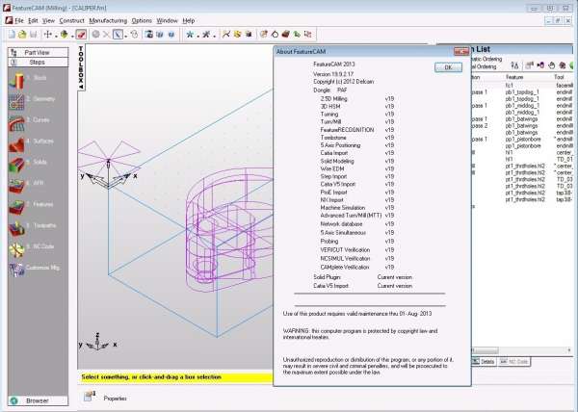Screen dimensions: 578x412
Task: Open dropdown arrow next to pan view icon
Action: tap(56, 36)
